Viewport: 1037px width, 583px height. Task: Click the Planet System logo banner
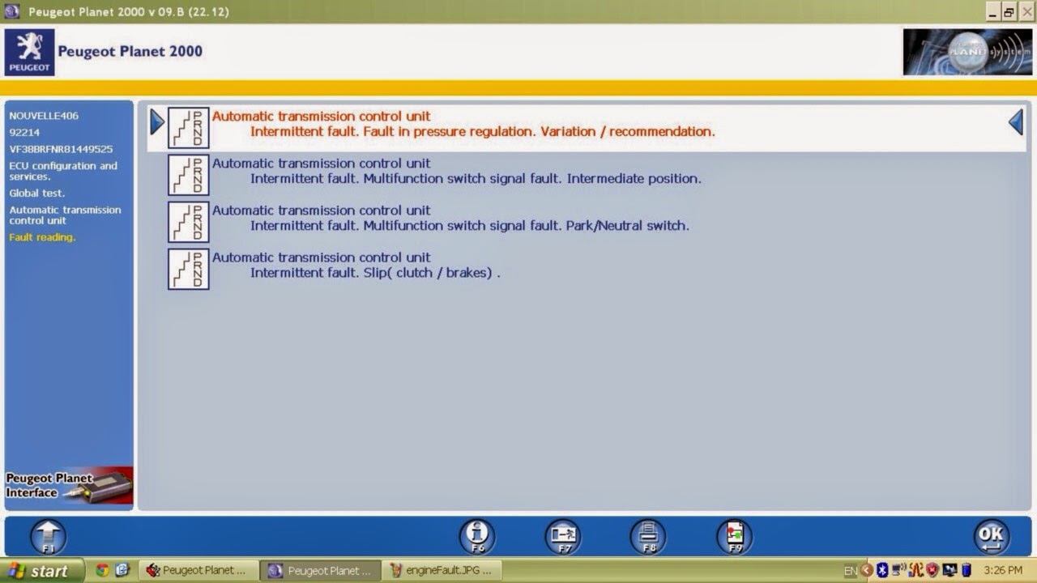(967, 53)
